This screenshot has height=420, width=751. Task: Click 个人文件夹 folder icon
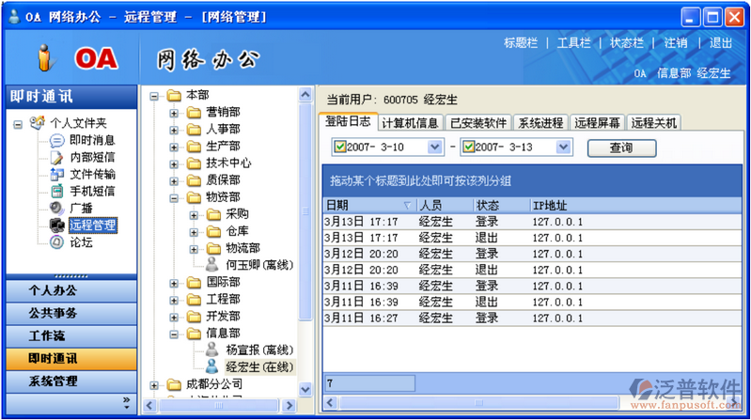point(38,122)
